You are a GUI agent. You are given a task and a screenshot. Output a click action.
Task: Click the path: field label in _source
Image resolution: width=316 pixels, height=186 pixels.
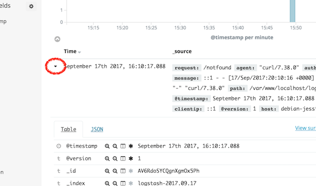point(238,88)
